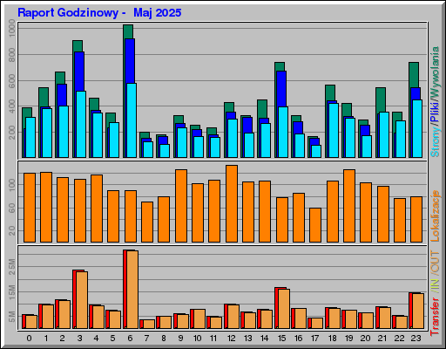Click hour label 3 on the x-axis

coord(79,339)
